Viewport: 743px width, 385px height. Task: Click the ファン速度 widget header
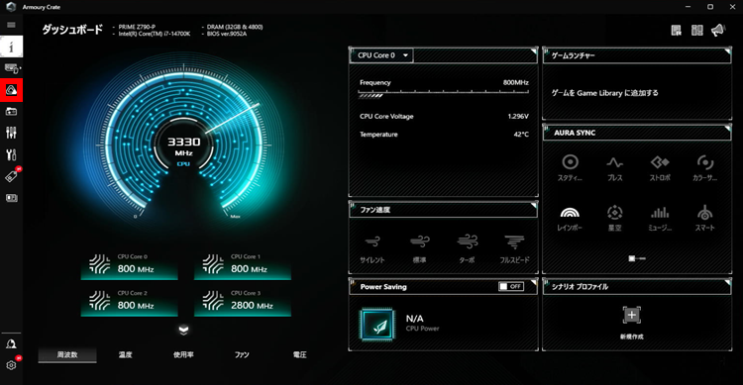[x=443, y=209]
